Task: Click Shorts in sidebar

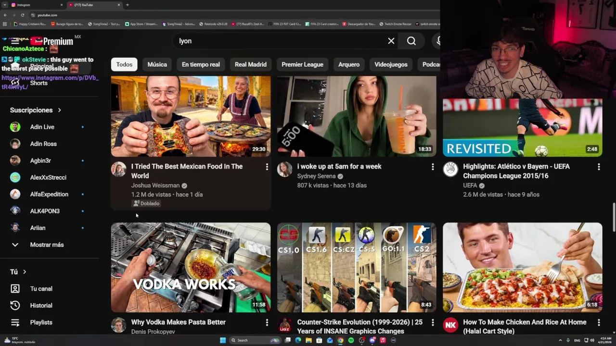Action: (38, 83)
